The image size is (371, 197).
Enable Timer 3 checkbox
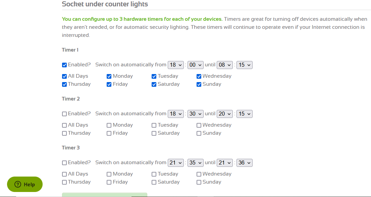64,163
